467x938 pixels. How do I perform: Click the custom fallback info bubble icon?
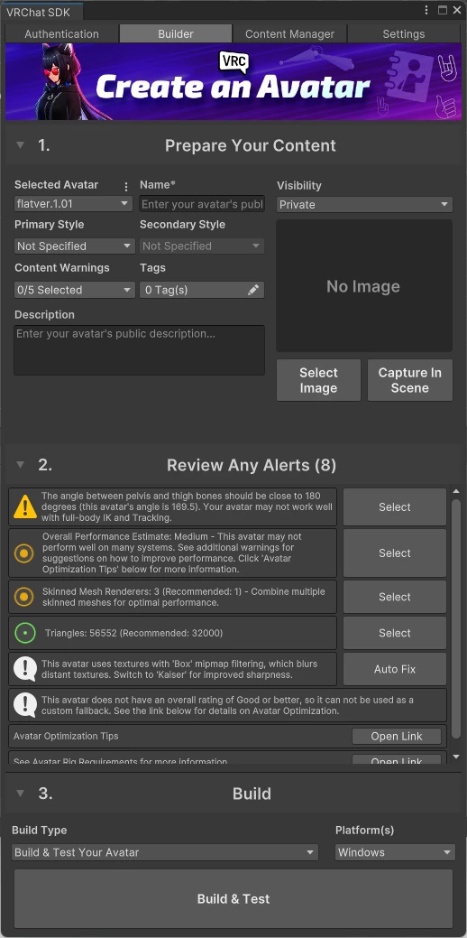(25, 705)
